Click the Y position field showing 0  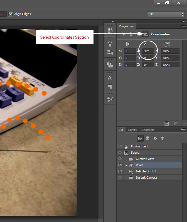pyautogui.click(x=130, y=58)
